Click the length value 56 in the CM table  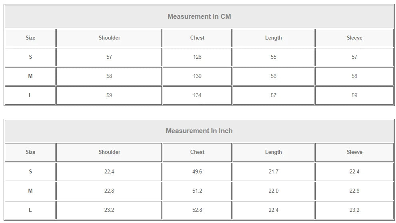(x=273, y=76)
